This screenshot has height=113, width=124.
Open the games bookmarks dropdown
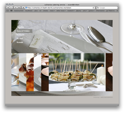(x=91, y=11)
